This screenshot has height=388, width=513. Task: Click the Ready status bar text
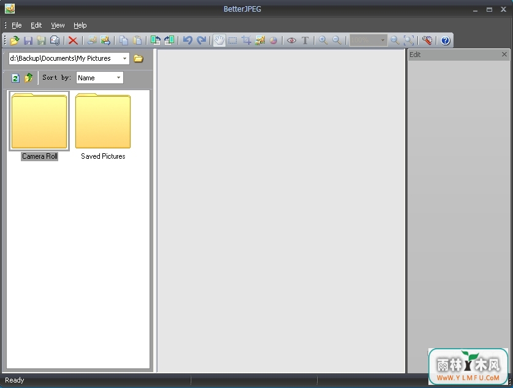[x=14, y=380]
